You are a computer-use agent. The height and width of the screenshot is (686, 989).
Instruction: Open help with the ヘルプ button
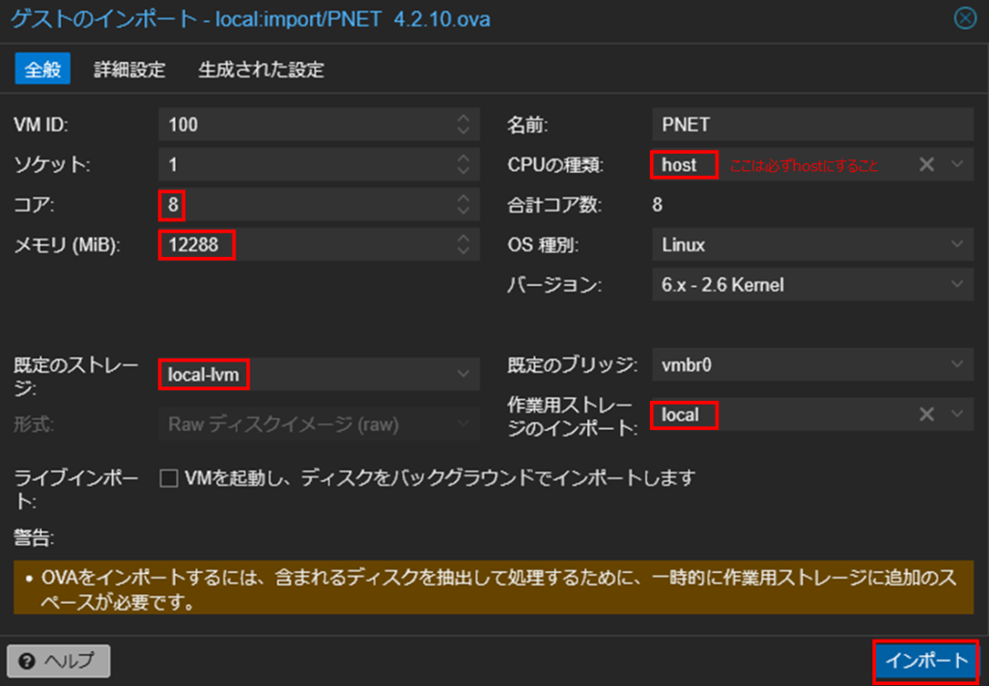pyautogui.click(x=59, y=661)
